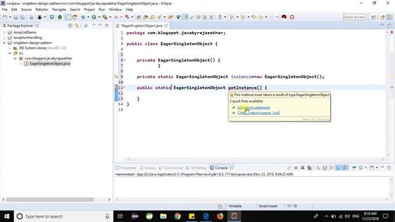This screenshot has width=395, height=222.
Task: Click the Terminate square icon in Console
Action: pos(296,168)
